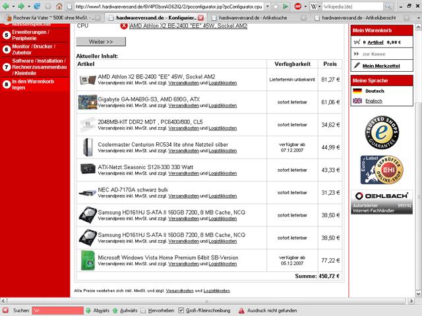Click the pencil icon beside Mein Merkzettel
The width and height of the screenshot is (422, 316).
(x=357, y=65)
